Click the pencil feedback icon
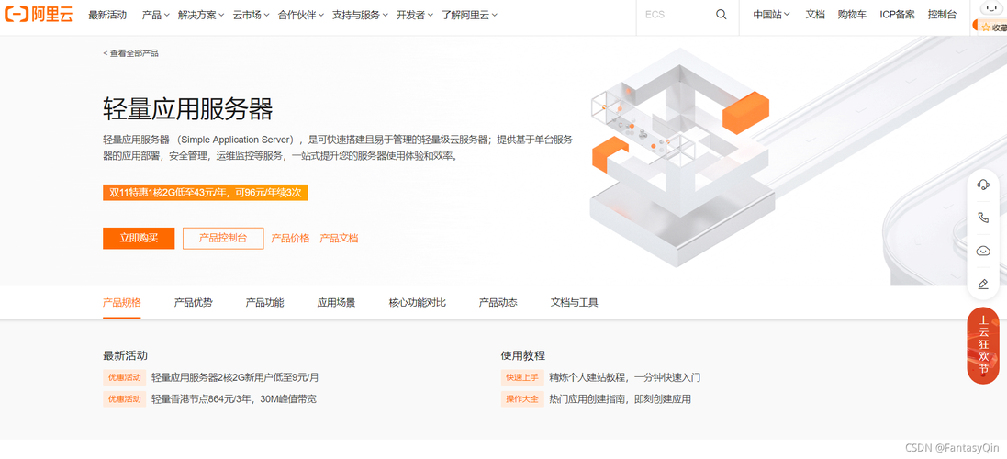The width and height of the screenshot is (1007, 459). click(x=982, y=284)
